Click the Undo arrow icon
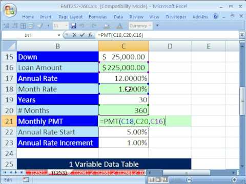Screen dimensions: 246x184 (82, 26)
